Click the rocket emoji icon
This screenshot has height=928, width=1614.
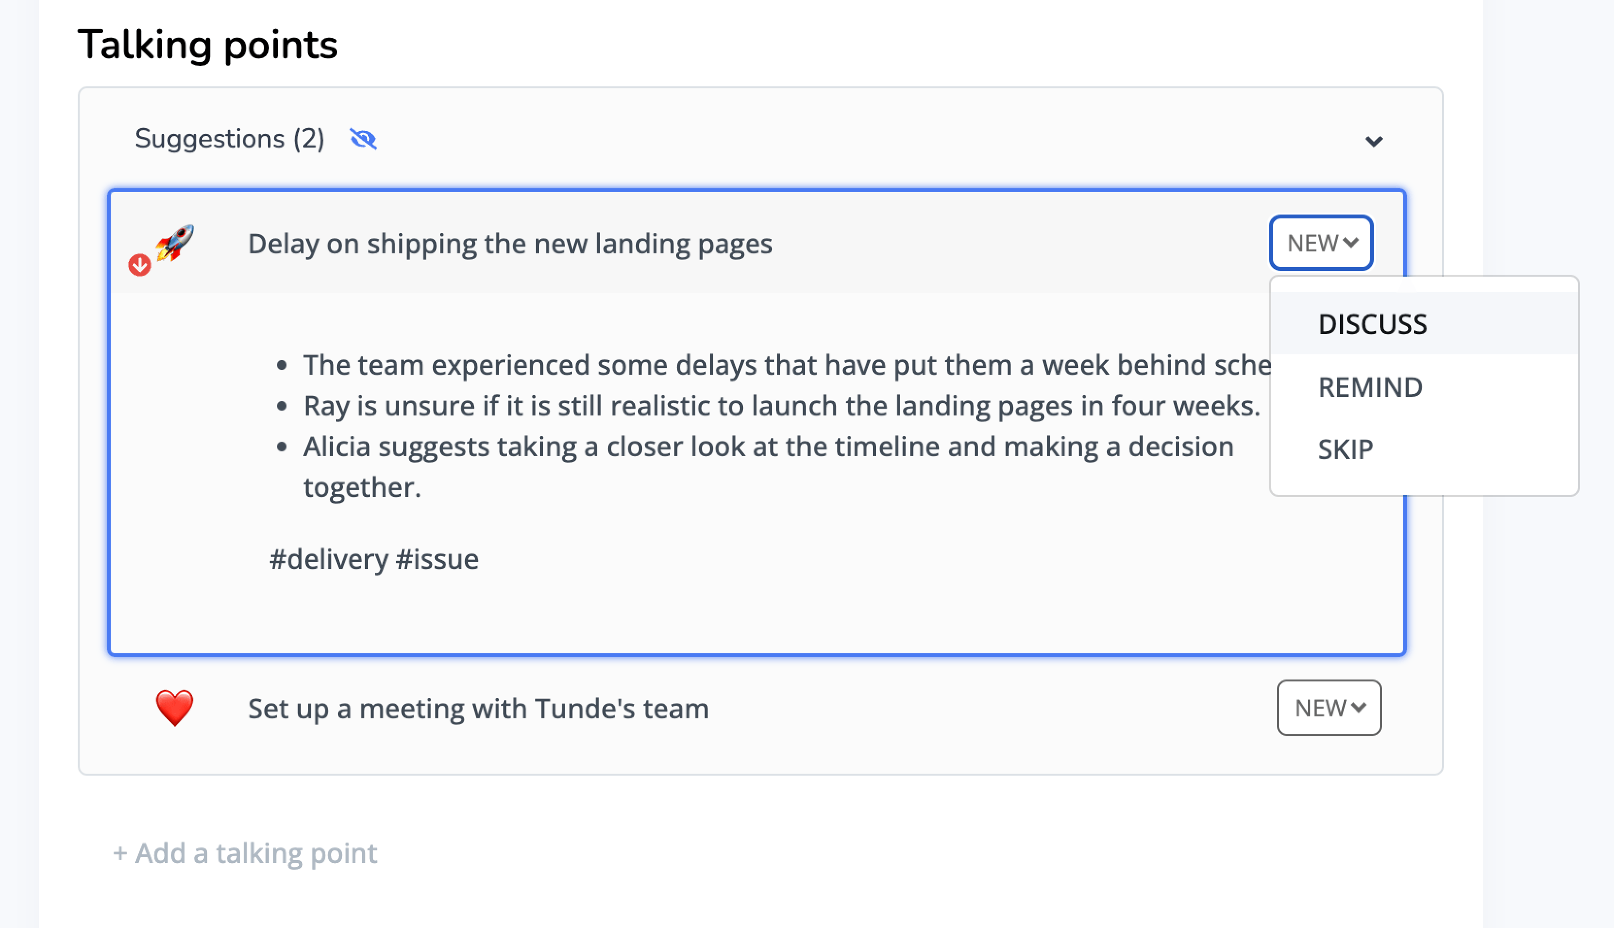pos(175,242)
